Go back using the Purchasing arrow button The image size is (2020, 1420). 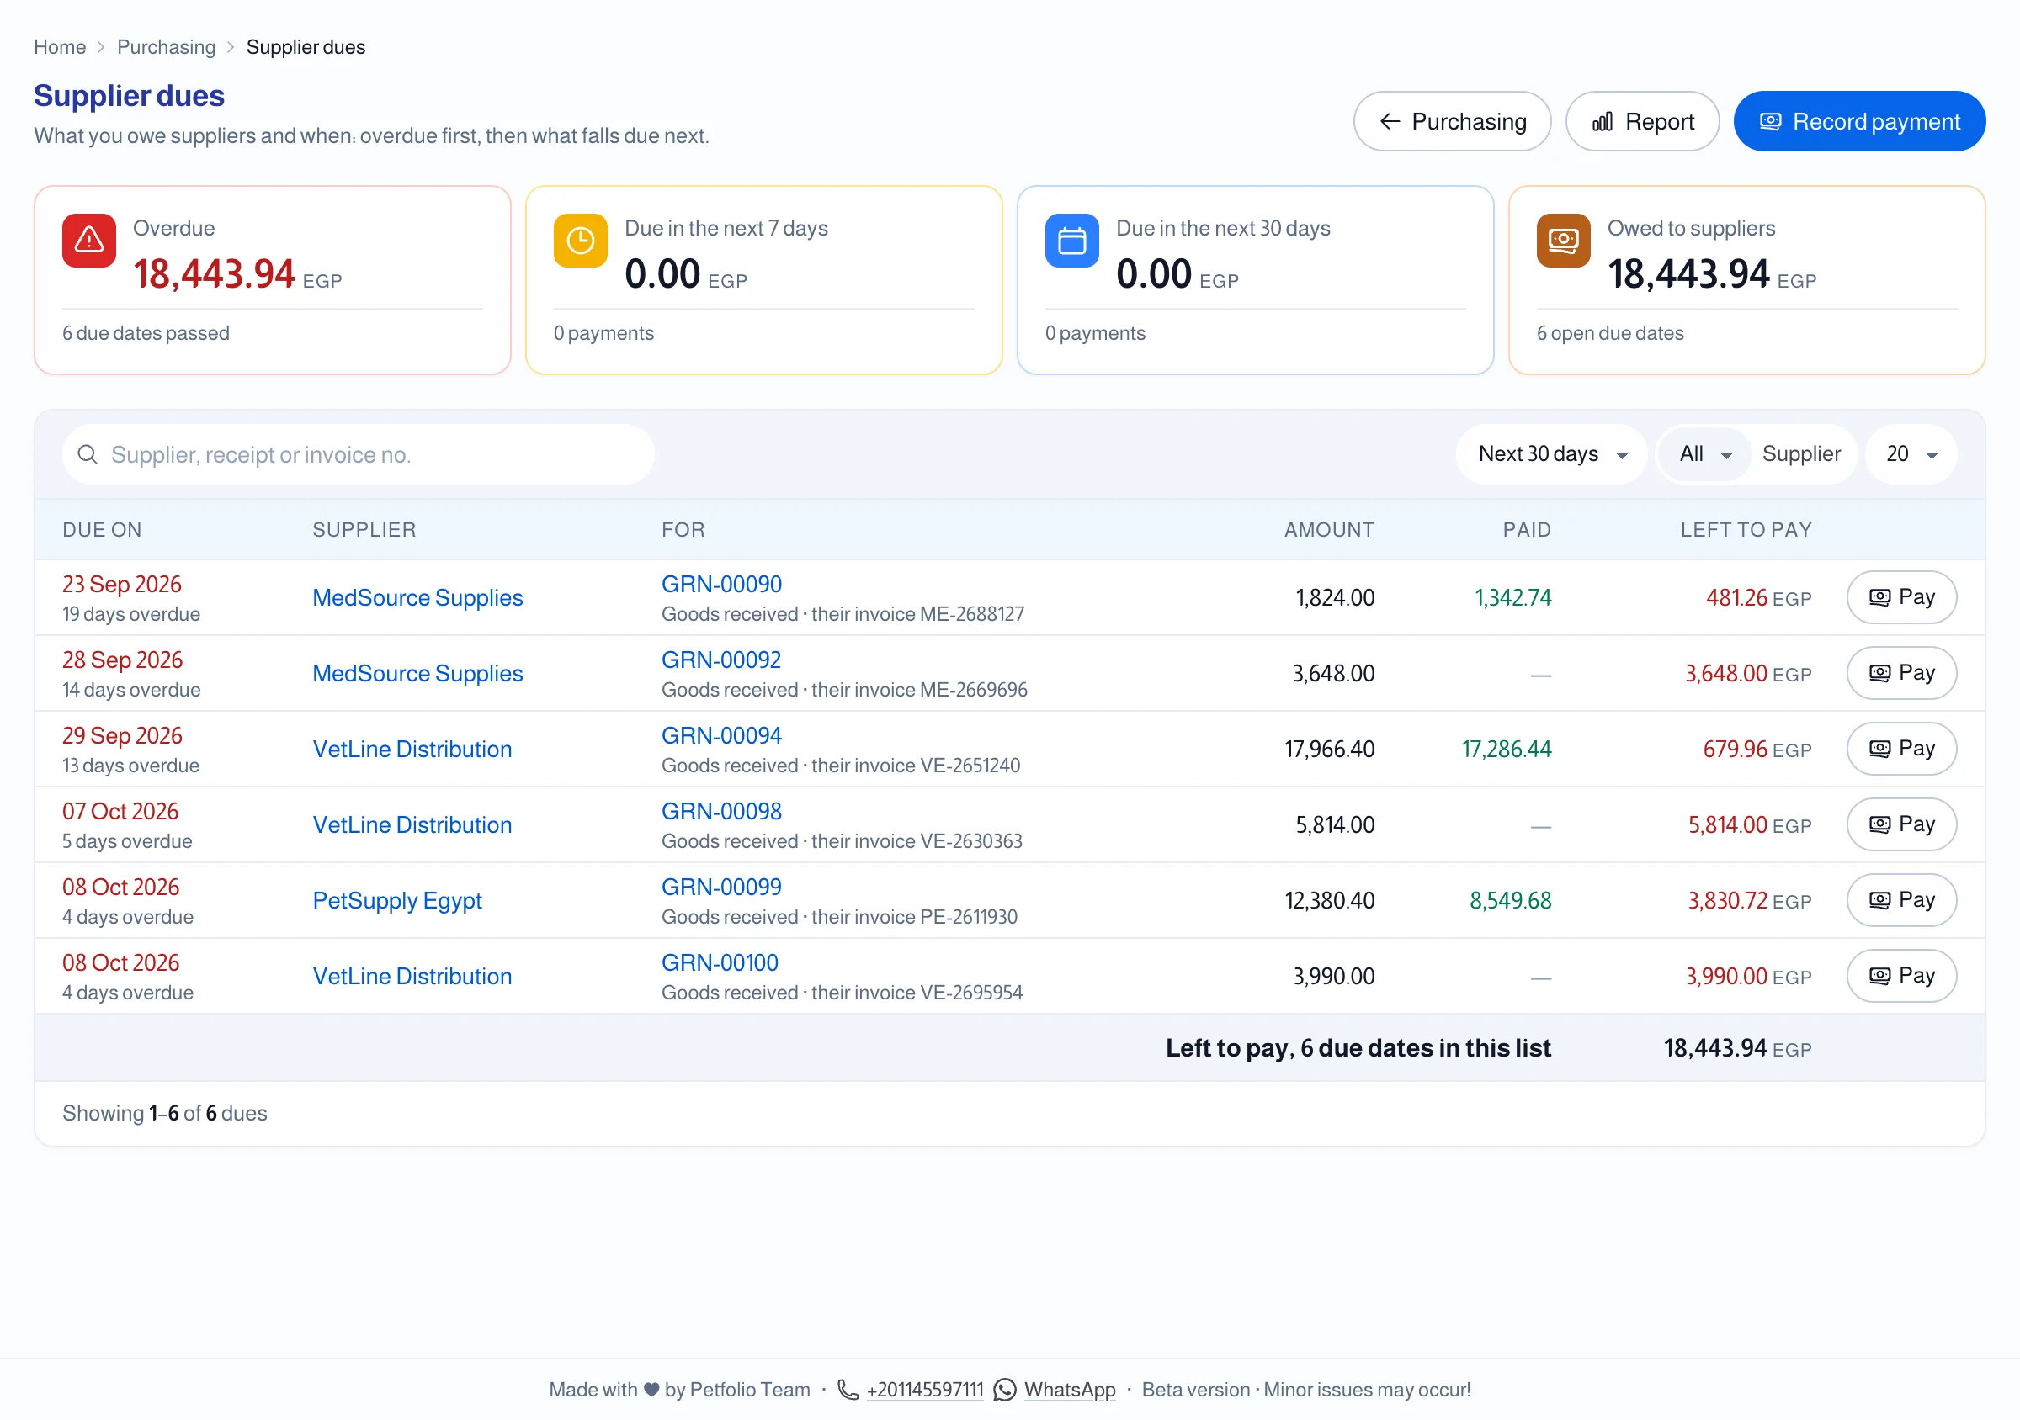pos(1452,121)
